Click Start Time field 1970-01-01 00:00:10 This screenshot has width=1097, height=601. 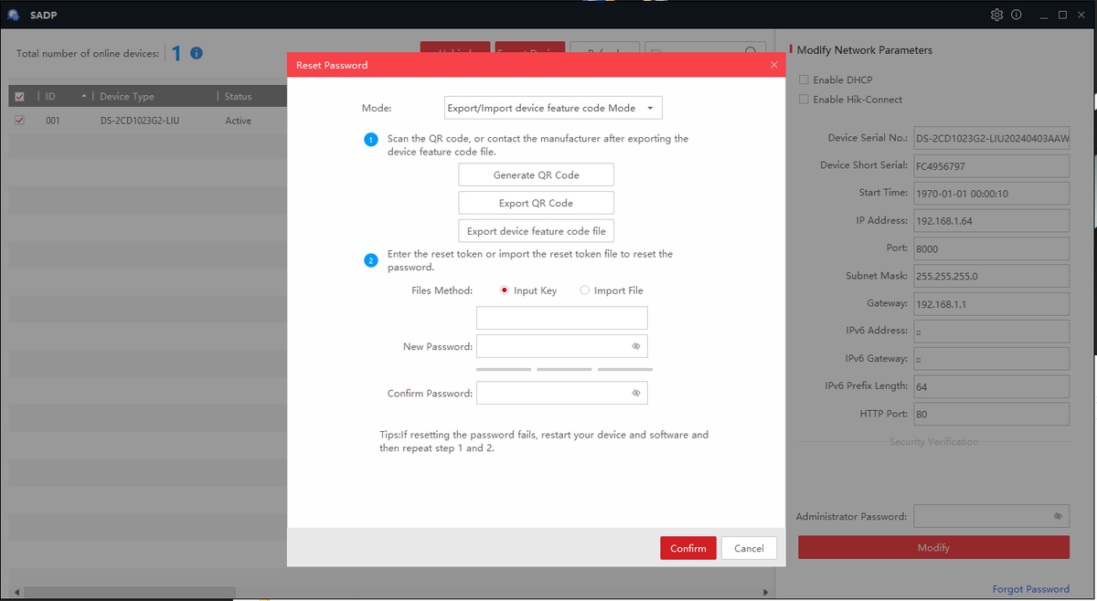[991, 193]
